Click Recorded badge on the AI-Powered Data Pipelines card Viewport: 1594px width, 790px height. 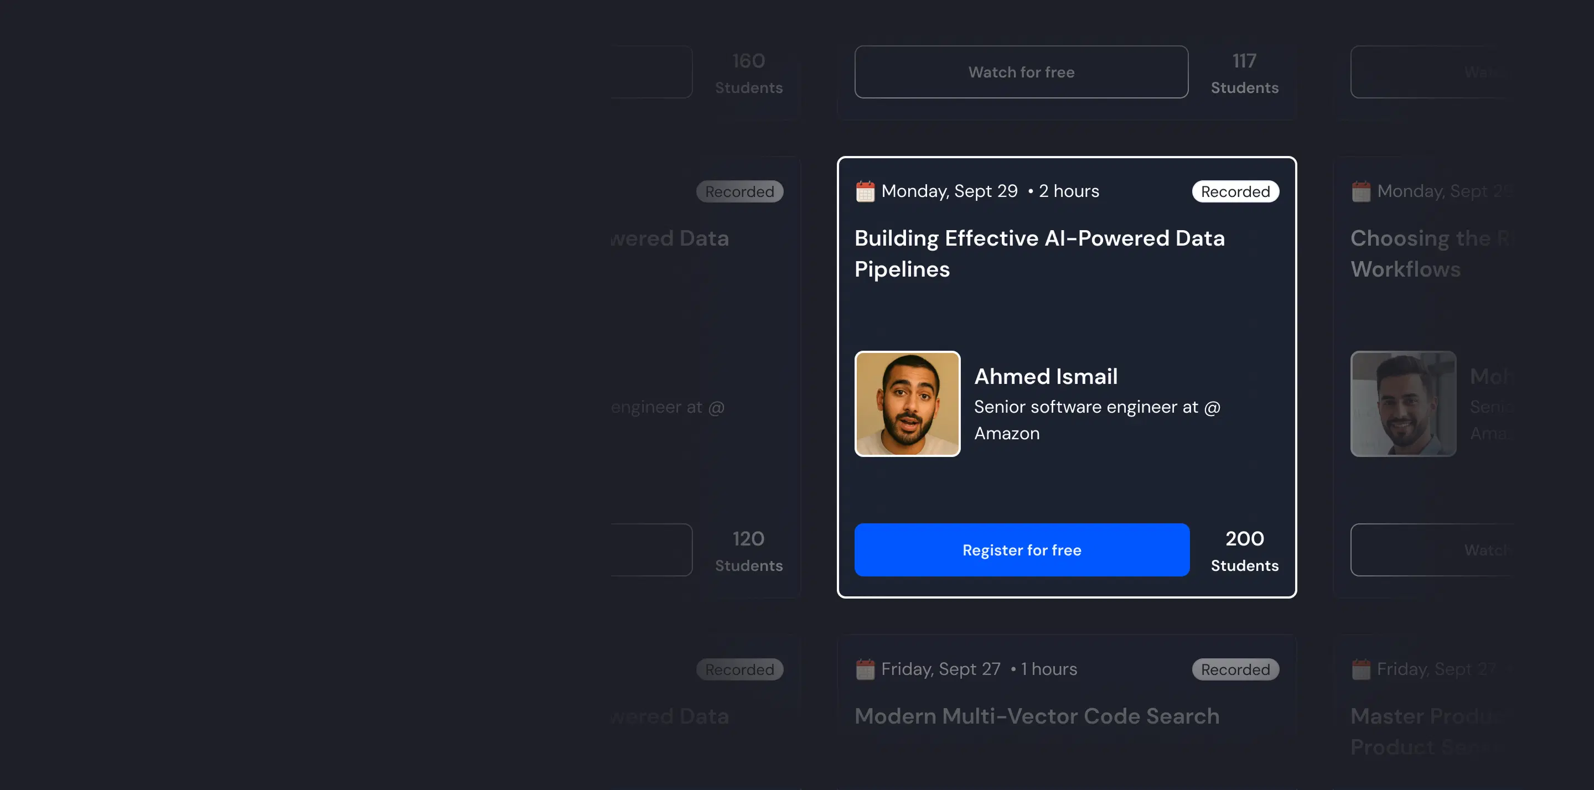coord(1235,192)
